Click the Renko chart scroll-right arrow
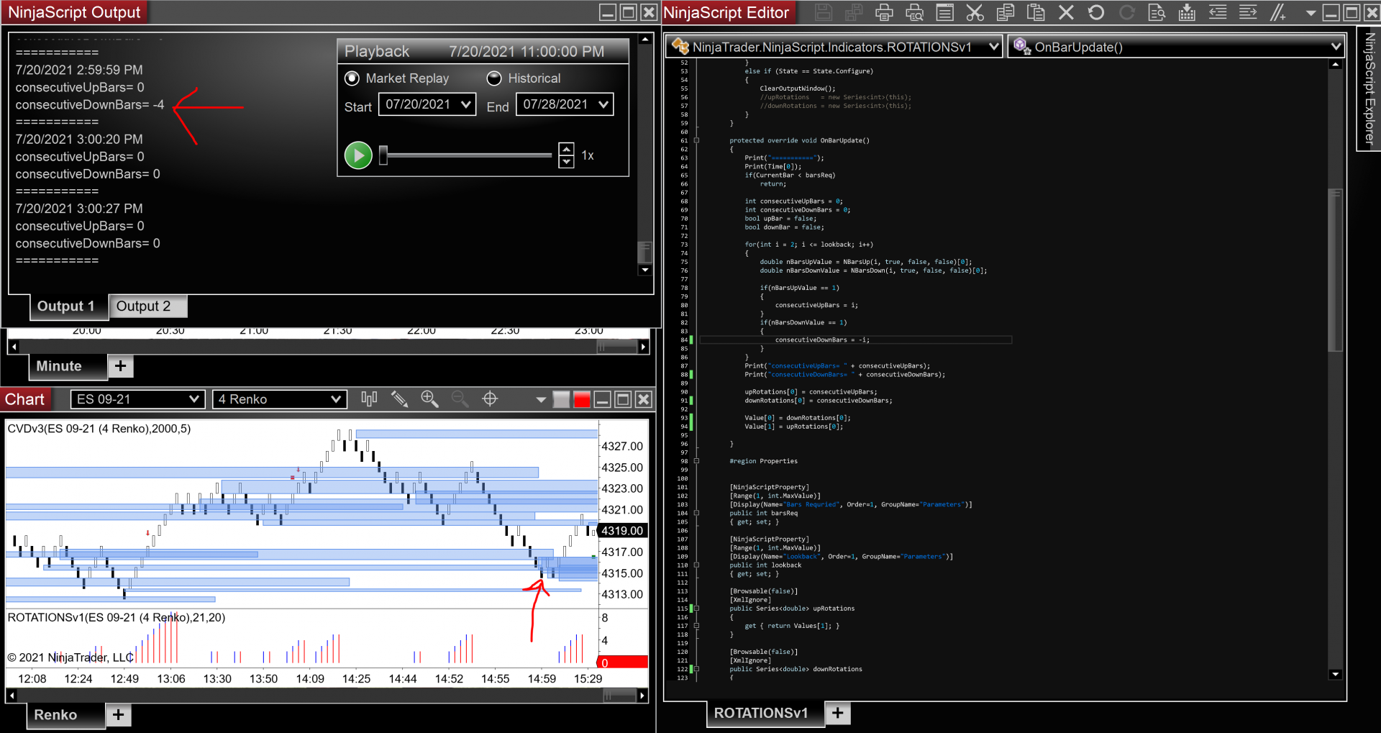Viewport: 1381px width, 733px height. (x=642, y=696)
